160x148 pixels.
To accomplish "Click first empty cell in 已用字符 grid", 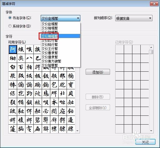I will coord(120,49).
